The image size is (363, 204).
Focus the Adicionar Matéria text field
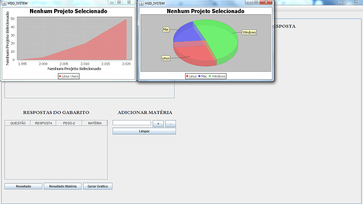click(x=132, y=123)
